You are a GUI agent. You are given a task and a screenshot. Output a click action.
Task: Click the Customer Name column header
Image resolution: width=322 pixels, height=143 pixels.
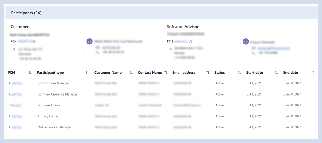click(x=108, y=73)
